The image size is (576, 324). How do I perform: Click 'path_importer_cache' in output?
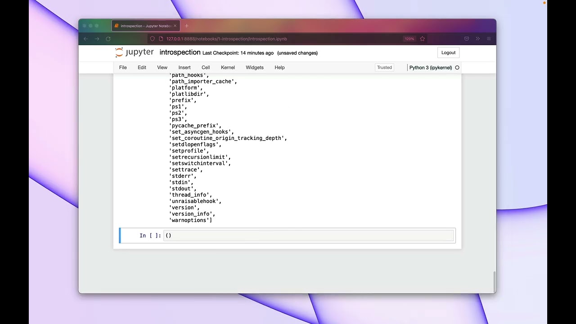pyautogui.click(x=203, y=81)
